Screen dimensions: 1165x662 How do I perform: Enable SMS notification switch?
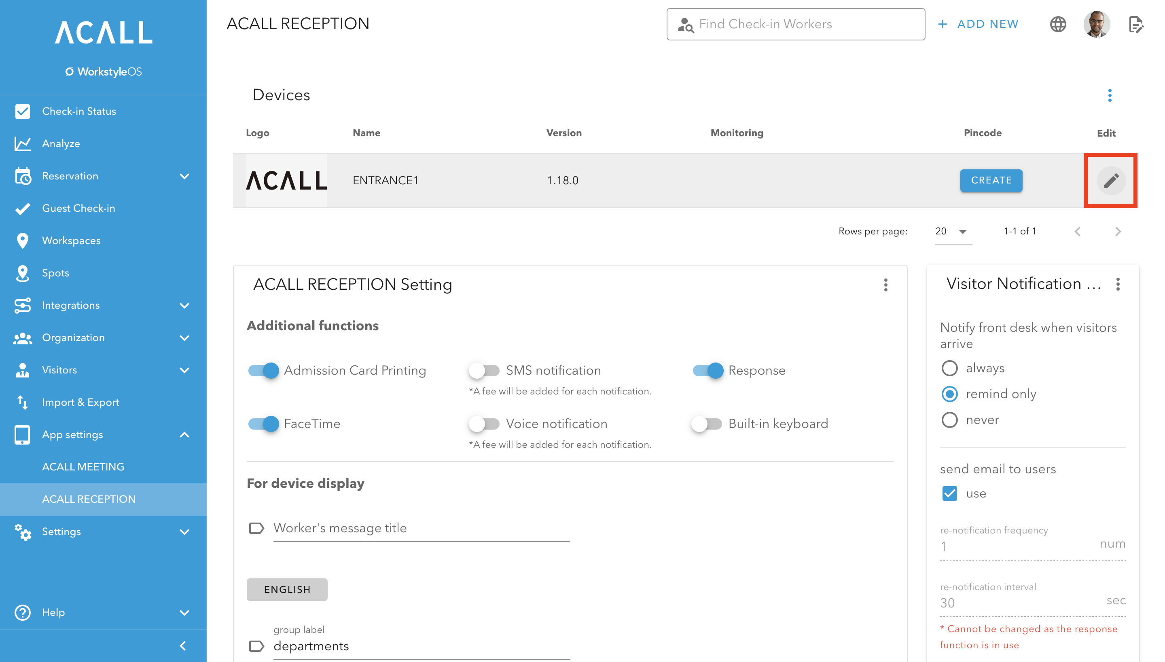pos(484,371)
